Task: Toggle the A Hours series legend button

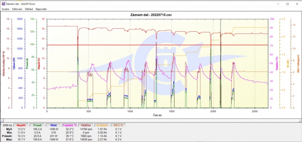Action: pyautogui.click(x=102, y=125)
